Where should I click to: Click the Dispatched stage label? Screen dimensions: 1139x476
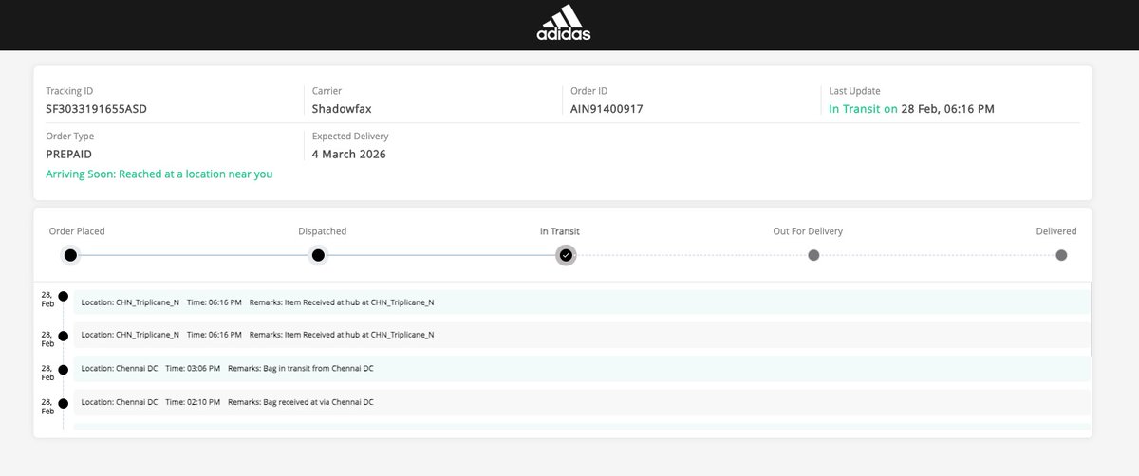322,231
